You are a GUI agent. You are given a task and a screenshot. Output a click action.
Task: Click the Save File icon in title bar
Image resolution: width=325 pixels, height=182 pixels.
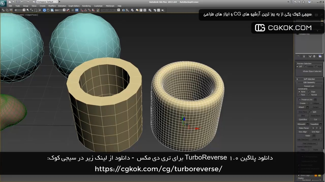[x=18, y=2]
